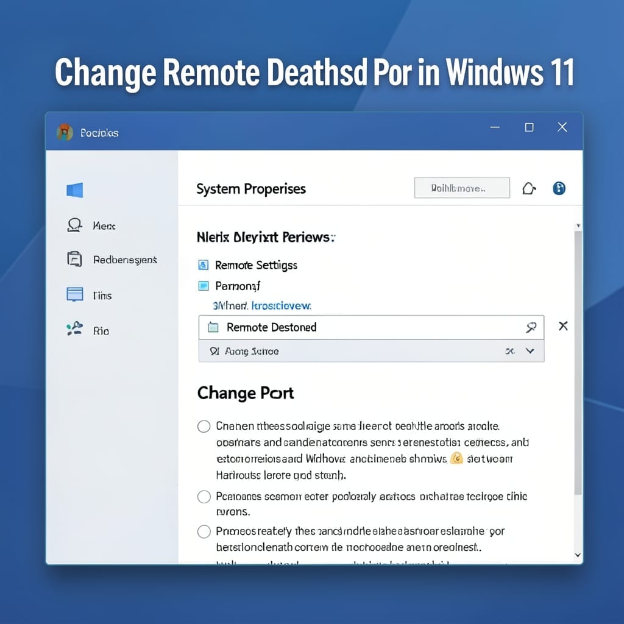Toggle the Remote Settiigss checkbox

(x=204, y=265)
